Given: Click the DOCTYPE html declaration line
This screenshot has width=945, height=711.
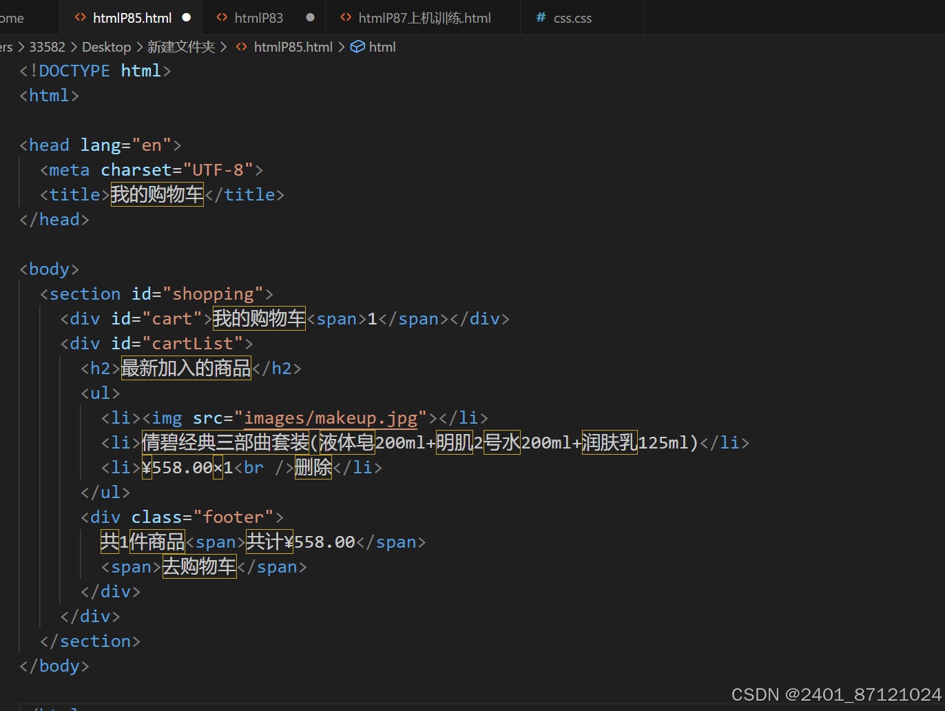Looking at the screenshot, I should (94, 70).
